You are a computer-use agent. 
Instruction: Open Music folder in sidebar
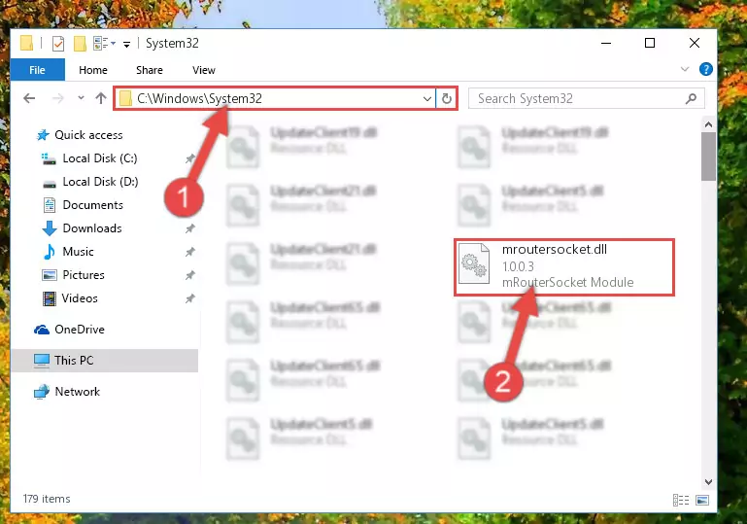coord(78,252)
